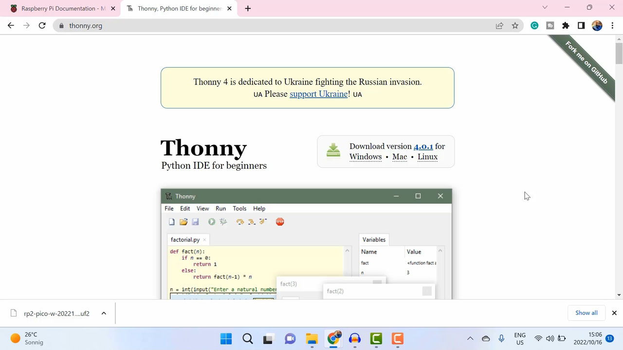The width and height of the screenshot is (623, 350).
Task: Open the Chrome profile avatar
Action: pos(597,26)
